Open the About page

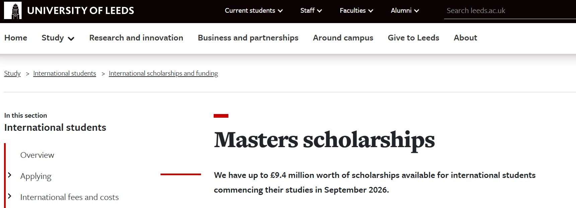pos(465,38)
